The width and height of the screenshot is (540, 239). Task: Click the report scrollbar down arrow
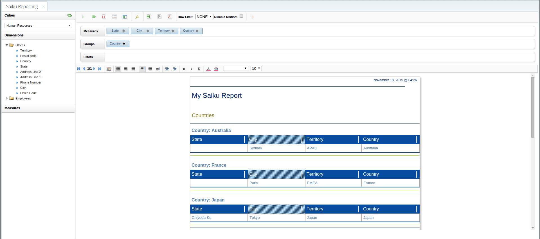(x=533, y=228)
